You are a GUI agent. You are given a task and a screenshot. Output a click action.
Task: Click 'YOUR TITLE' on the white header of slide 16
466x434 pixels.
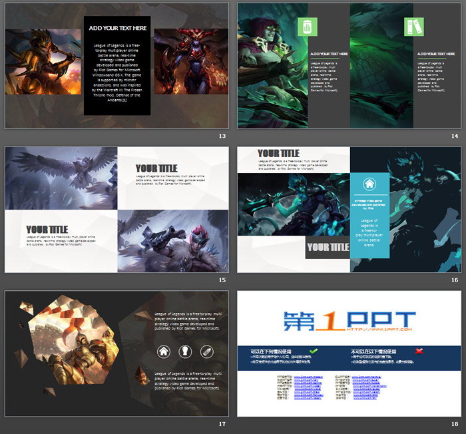coord(278,153)
